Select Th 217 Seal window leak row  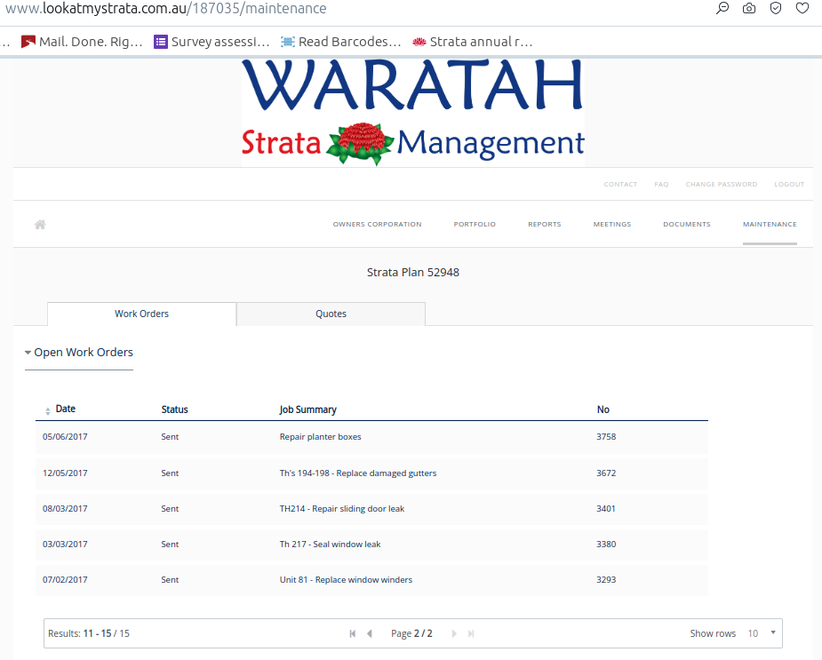[371, 545]
